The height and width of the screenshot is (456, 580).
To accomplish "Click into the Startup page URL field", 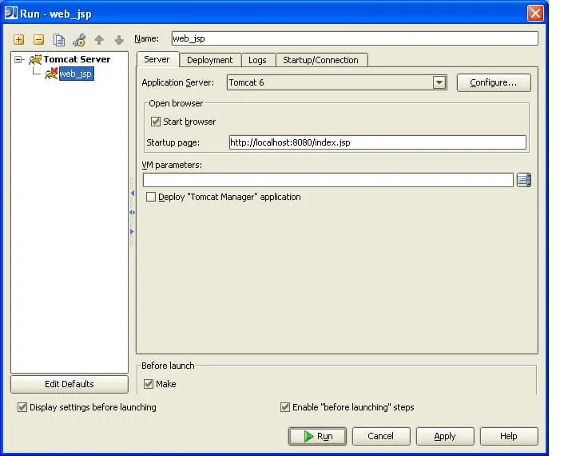I will 377,142.
